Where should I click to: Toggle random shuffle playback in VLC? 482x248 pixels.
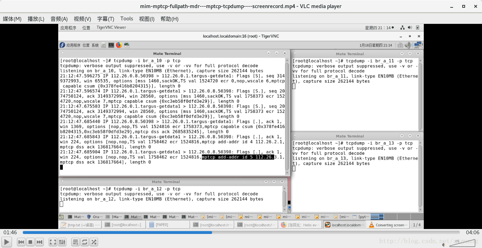(x=94, y=242)
